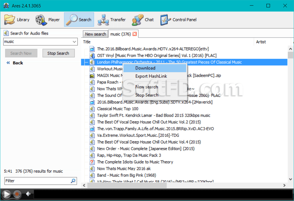Click the playback progress bar
The height and width of the screenshot is (201, 294).
pos(163,194)
